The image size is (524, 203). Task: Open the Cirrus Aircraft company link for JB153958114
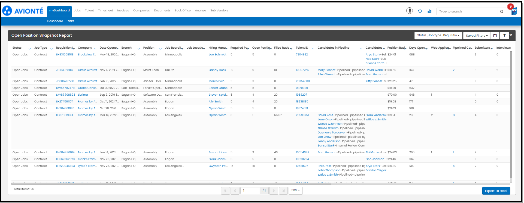[x=87, y=70]
